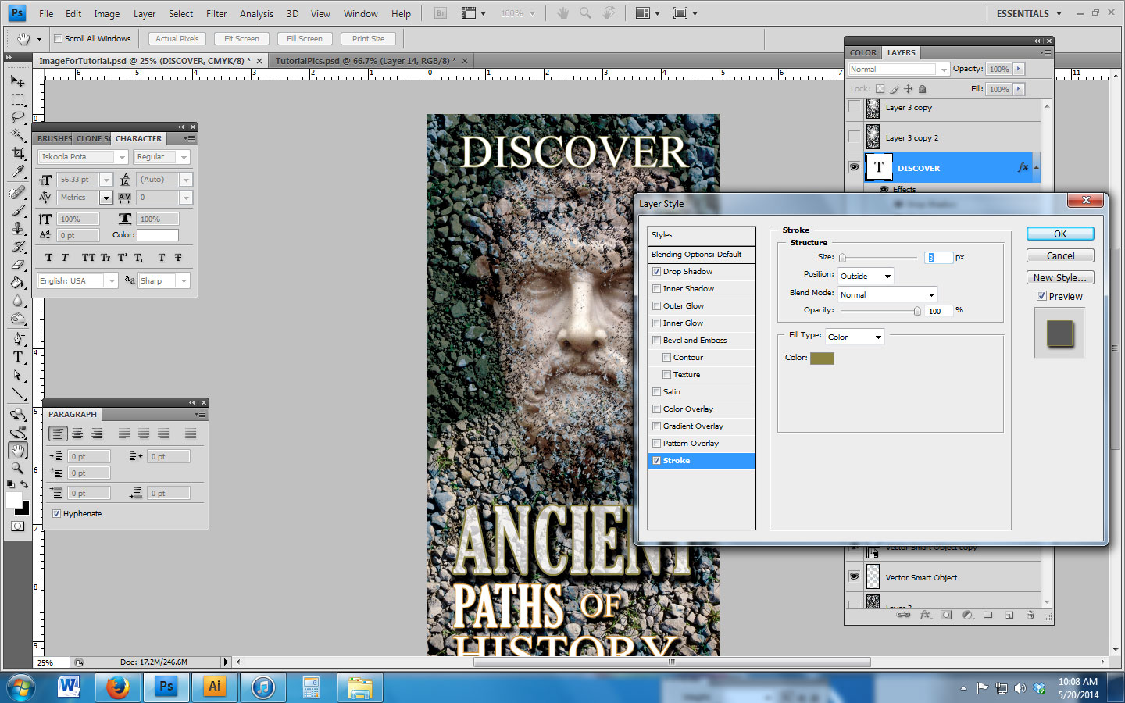The height and width of the screenshot is (703, 1125).
Task: Select the Rectangular Marquee tool
Action: point(18,100)
